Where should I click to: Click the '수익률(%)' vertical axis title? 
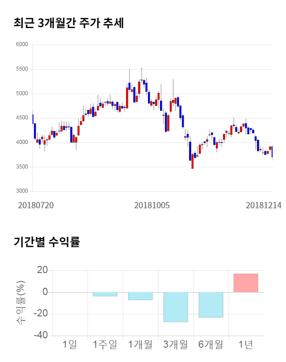pos(21,303)
